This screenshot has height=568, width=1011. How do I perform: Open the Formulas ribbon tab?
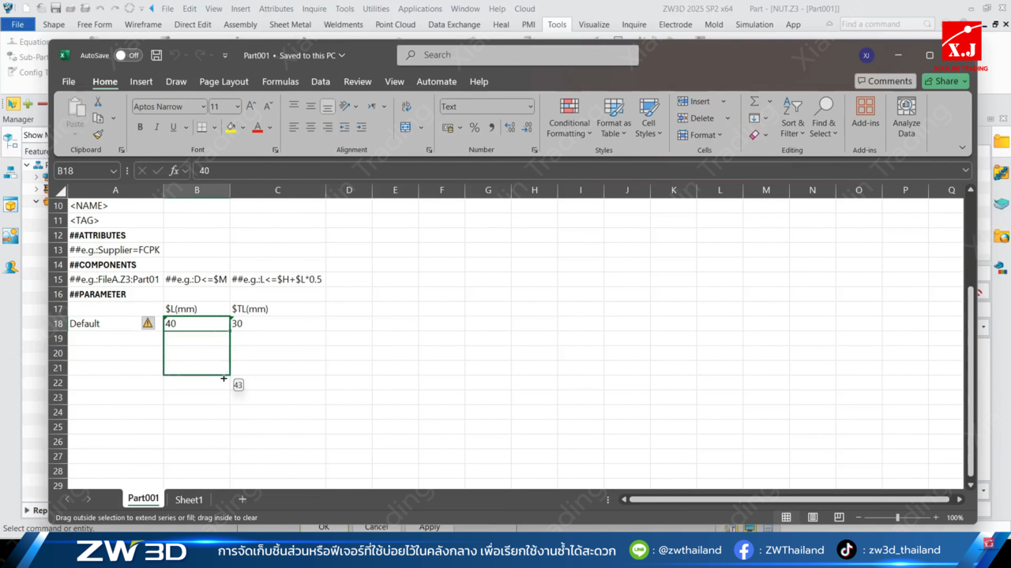click(280, 81)
